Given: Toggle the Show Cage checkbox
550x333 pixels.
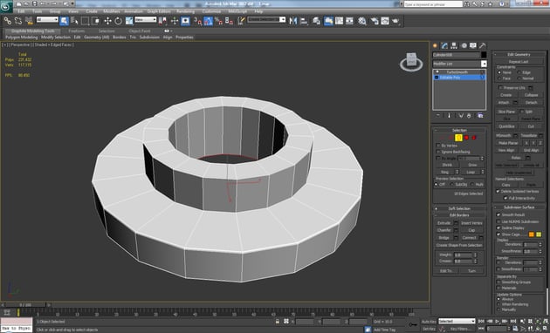Looking at the screenshot, I should (498, 234).
